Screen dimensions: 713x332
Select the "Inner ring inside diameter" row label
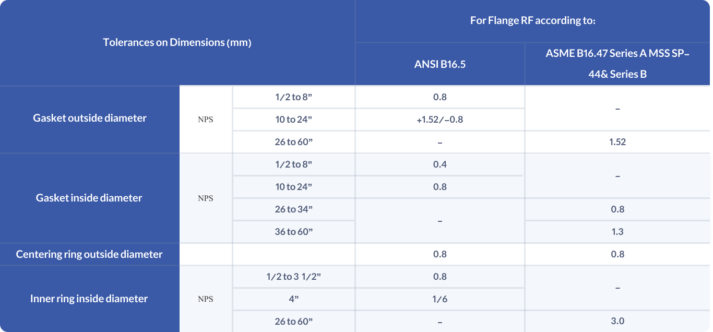pos(89,299)
